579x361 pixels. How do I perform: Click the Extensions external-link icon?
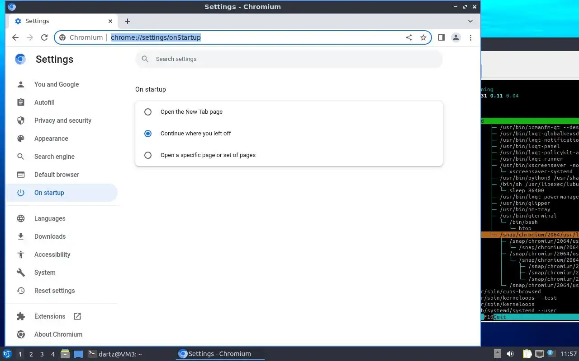point(77,316)
